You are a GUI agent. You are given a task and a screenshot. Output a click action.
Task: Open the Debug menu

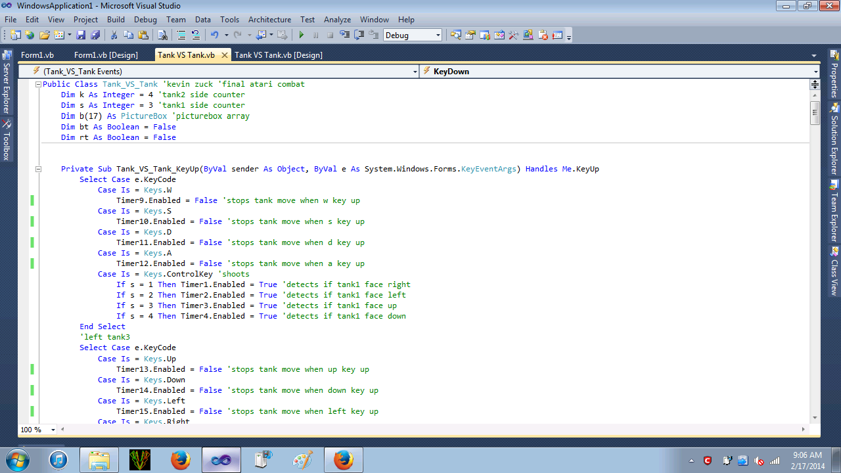[x=145, y=20]
